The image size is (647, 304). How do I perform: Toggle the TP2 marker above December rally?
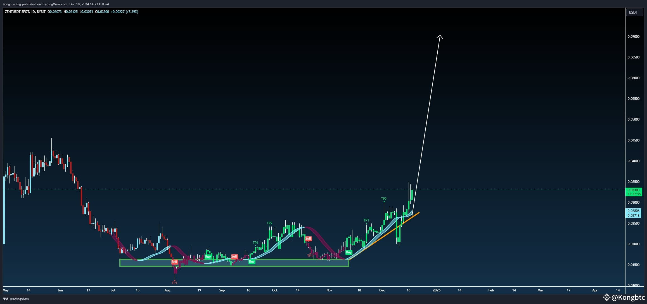(x=384, y=199)
